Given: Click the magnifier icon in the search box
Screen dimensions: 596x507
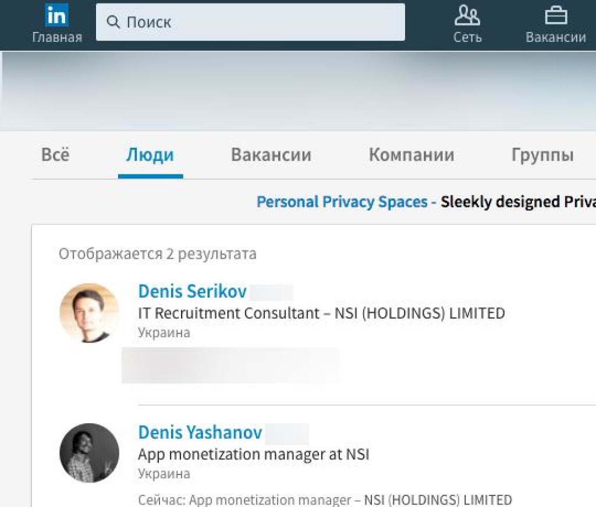Looking at the screenshot, I should (113, 22).
